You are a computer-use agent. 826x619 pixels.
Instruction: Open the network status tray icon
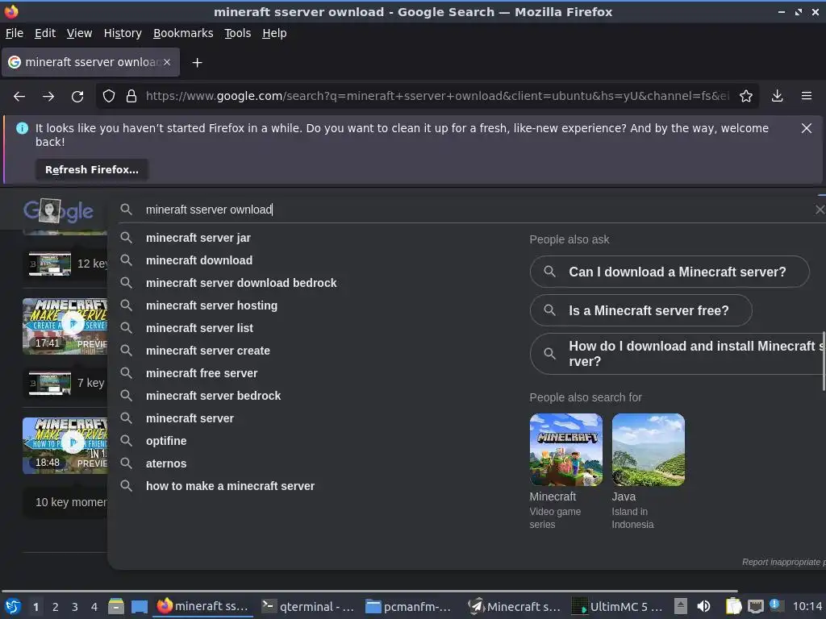tap(755, 607)
